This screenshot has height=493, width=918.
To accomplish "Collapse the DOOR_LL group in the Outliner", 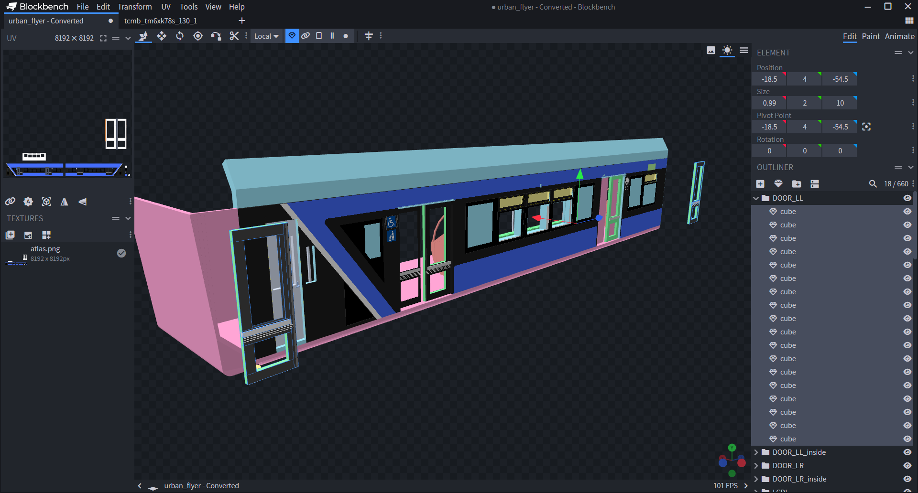I will pyautogui.click(x=756, y=198).
